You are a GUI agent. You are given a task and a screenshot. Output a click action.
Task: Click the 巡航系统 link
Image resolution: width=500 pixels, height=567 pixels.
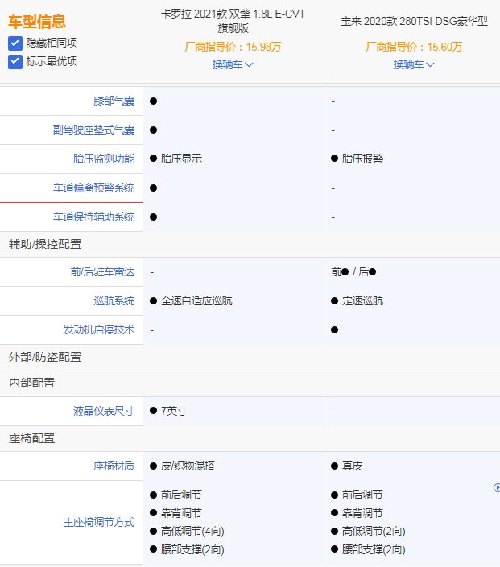click(114, 300)
